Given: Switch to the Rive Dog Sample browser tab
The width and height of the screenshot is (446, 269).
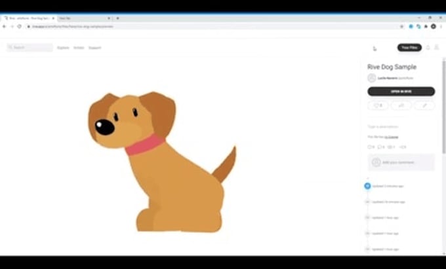Looking at the screenshot, I should click(x=28, y=18).
